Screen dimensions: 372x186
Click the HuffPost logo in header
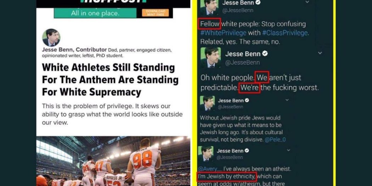pyautogui.click(x=113, y=1)
